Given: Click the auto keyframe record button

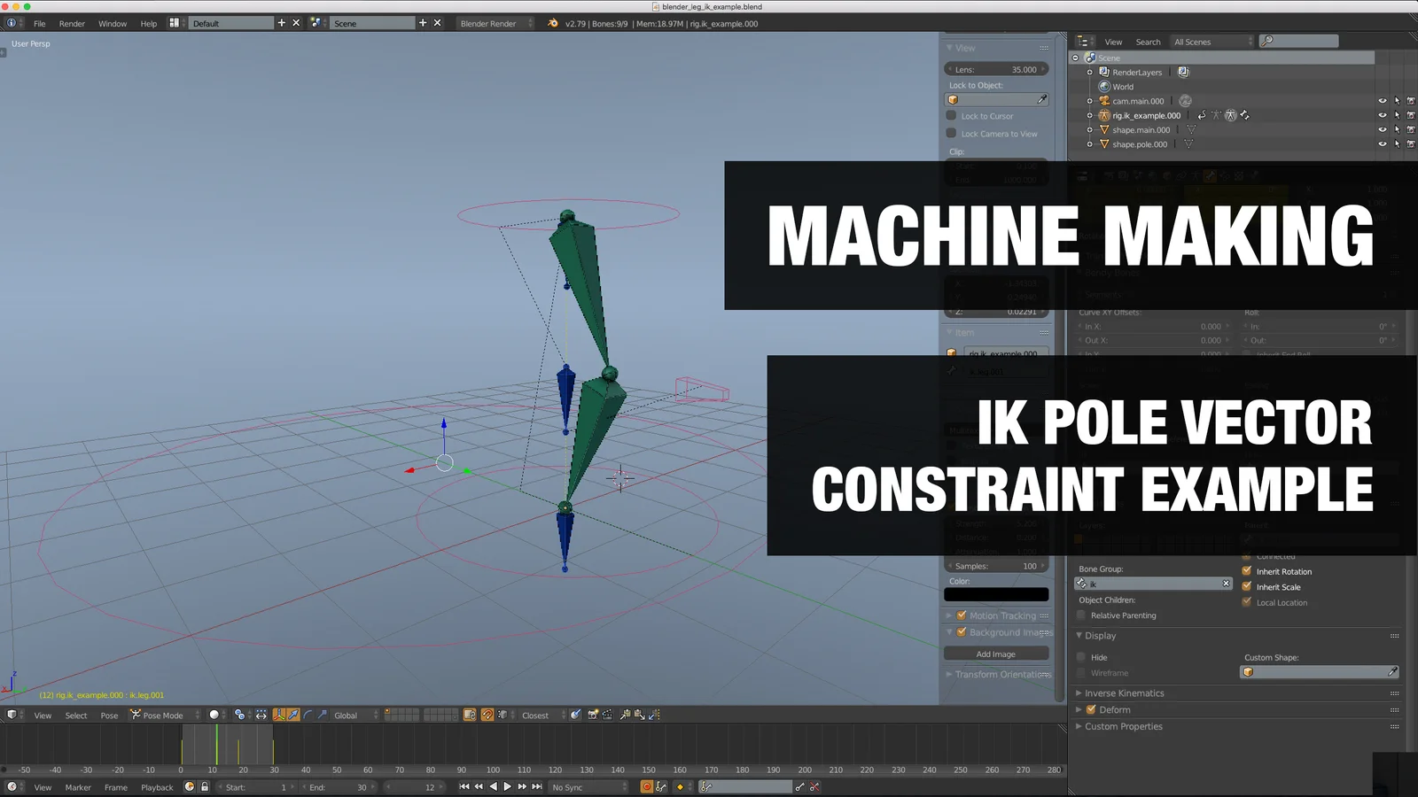Looking at the screenshot, I should point(646,786).
